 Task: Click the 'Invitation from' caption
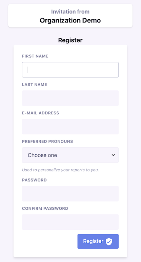tap(70, 12)
